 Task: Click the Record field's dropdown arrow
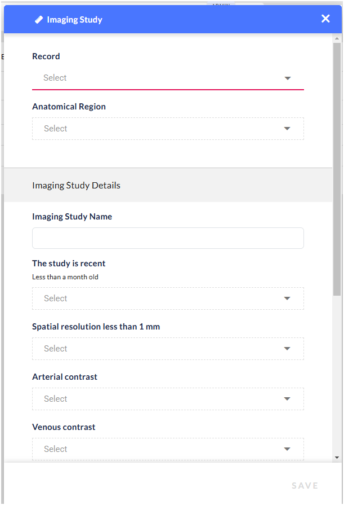click(288, 78)
